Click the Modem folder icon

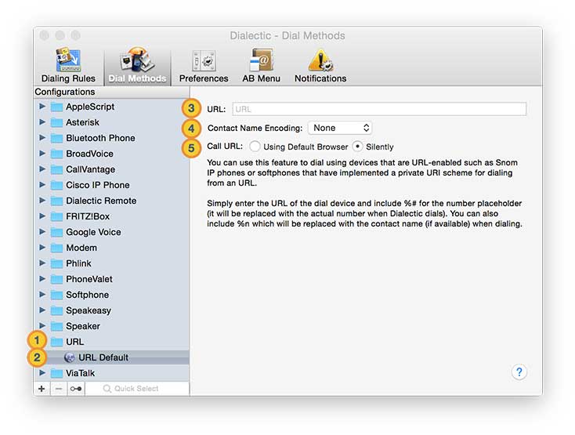(56, 248)
